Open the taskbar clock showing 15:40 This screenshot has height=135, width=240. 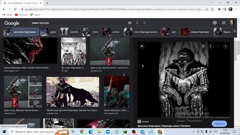(225, 132)
